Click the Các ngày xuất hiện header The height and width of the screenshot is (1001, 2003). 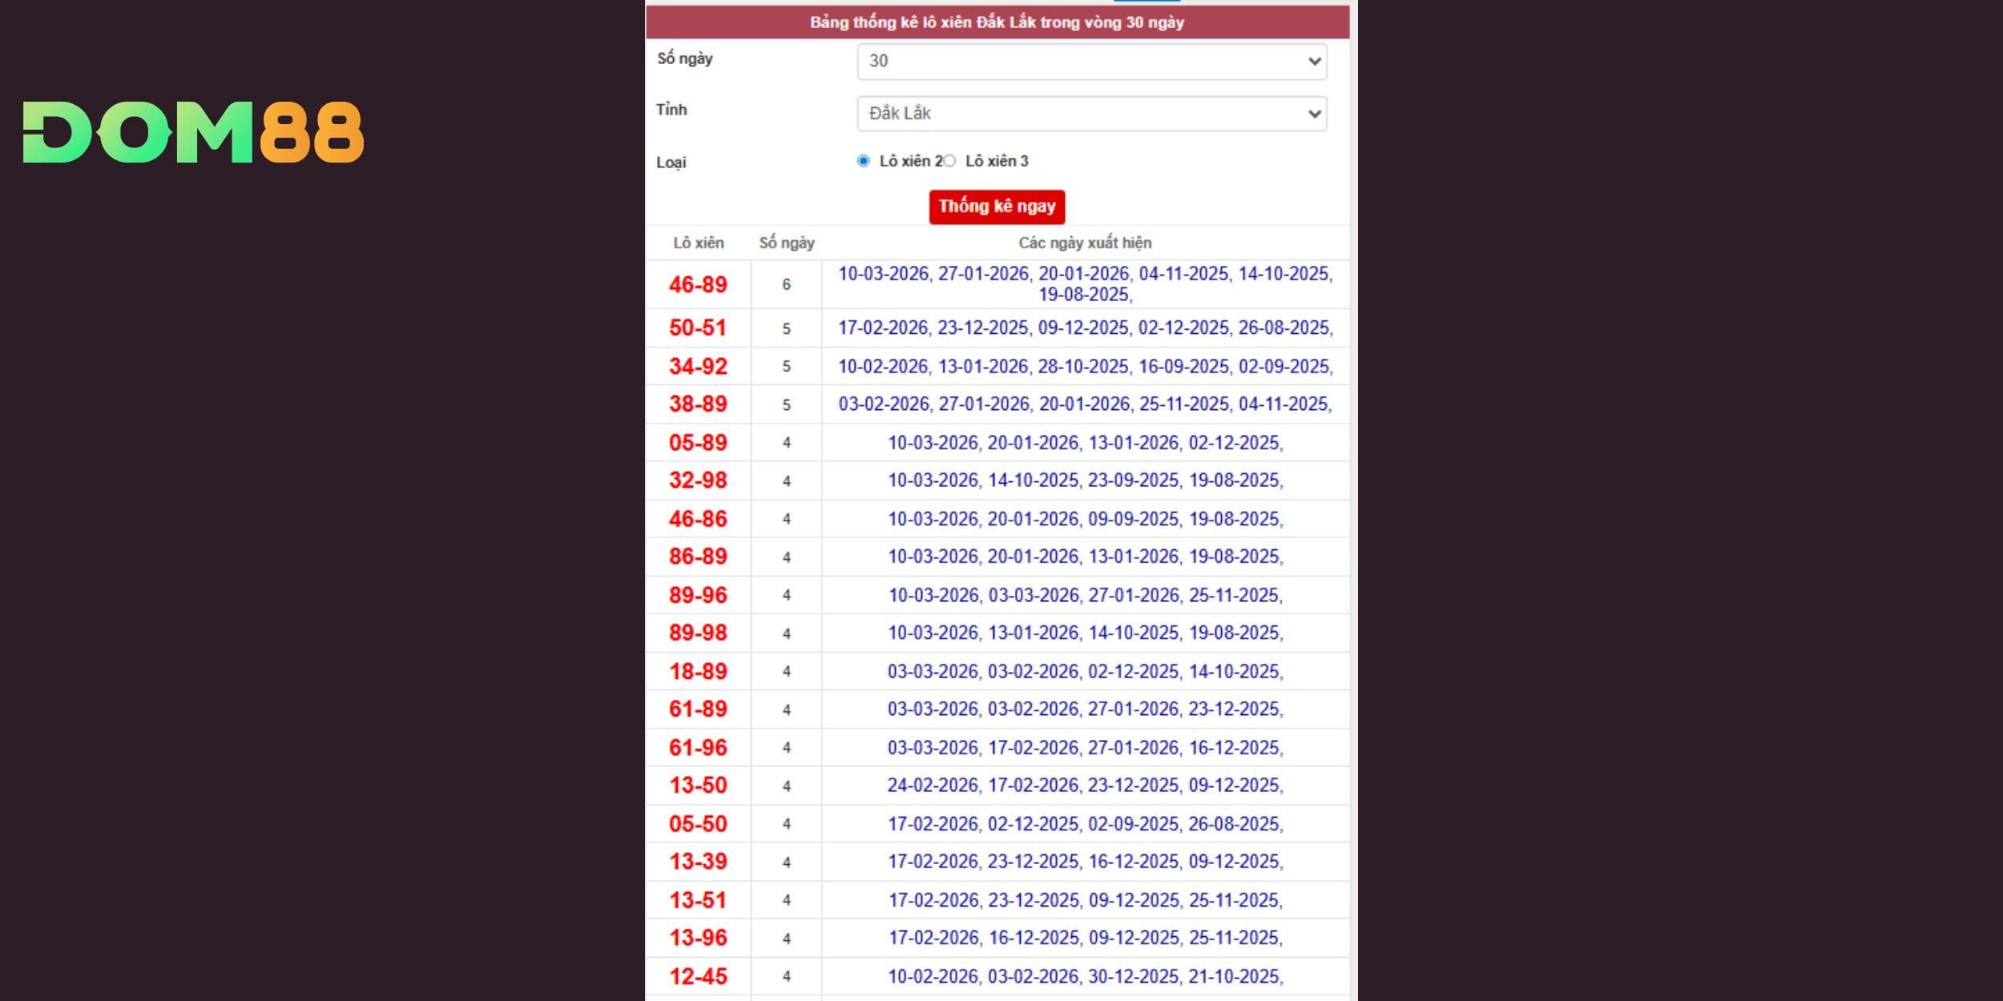coord(1085,243)
